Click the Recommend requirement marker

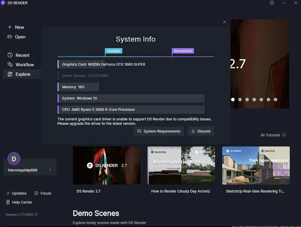click(183, 51)
